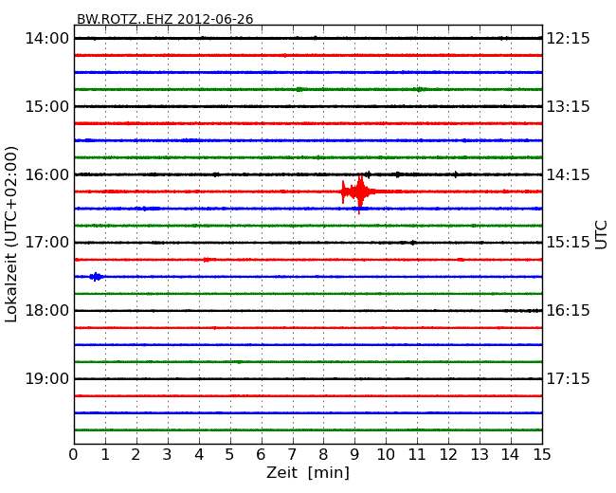This screenshot has height=493, width=616.
Task: Select x-axis tick label 3
Action: click(168, 455)
